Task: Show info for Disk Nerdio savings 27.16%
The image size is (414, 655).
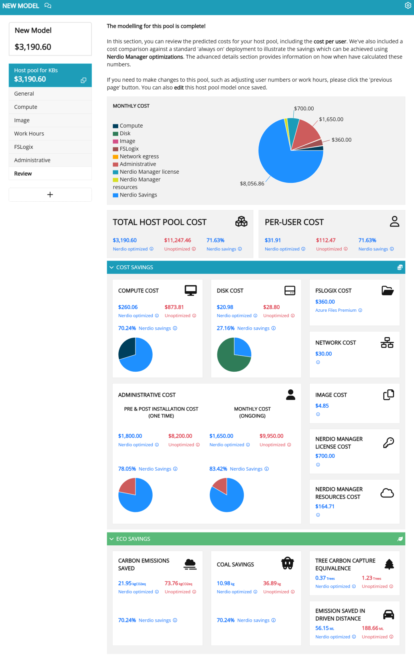Action: tap(274, 328)
